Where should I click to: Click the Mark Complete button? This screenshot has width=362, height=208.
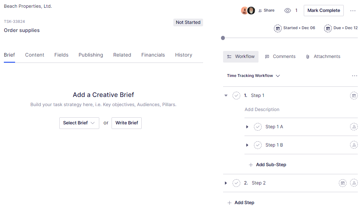[x=323, y=11]
